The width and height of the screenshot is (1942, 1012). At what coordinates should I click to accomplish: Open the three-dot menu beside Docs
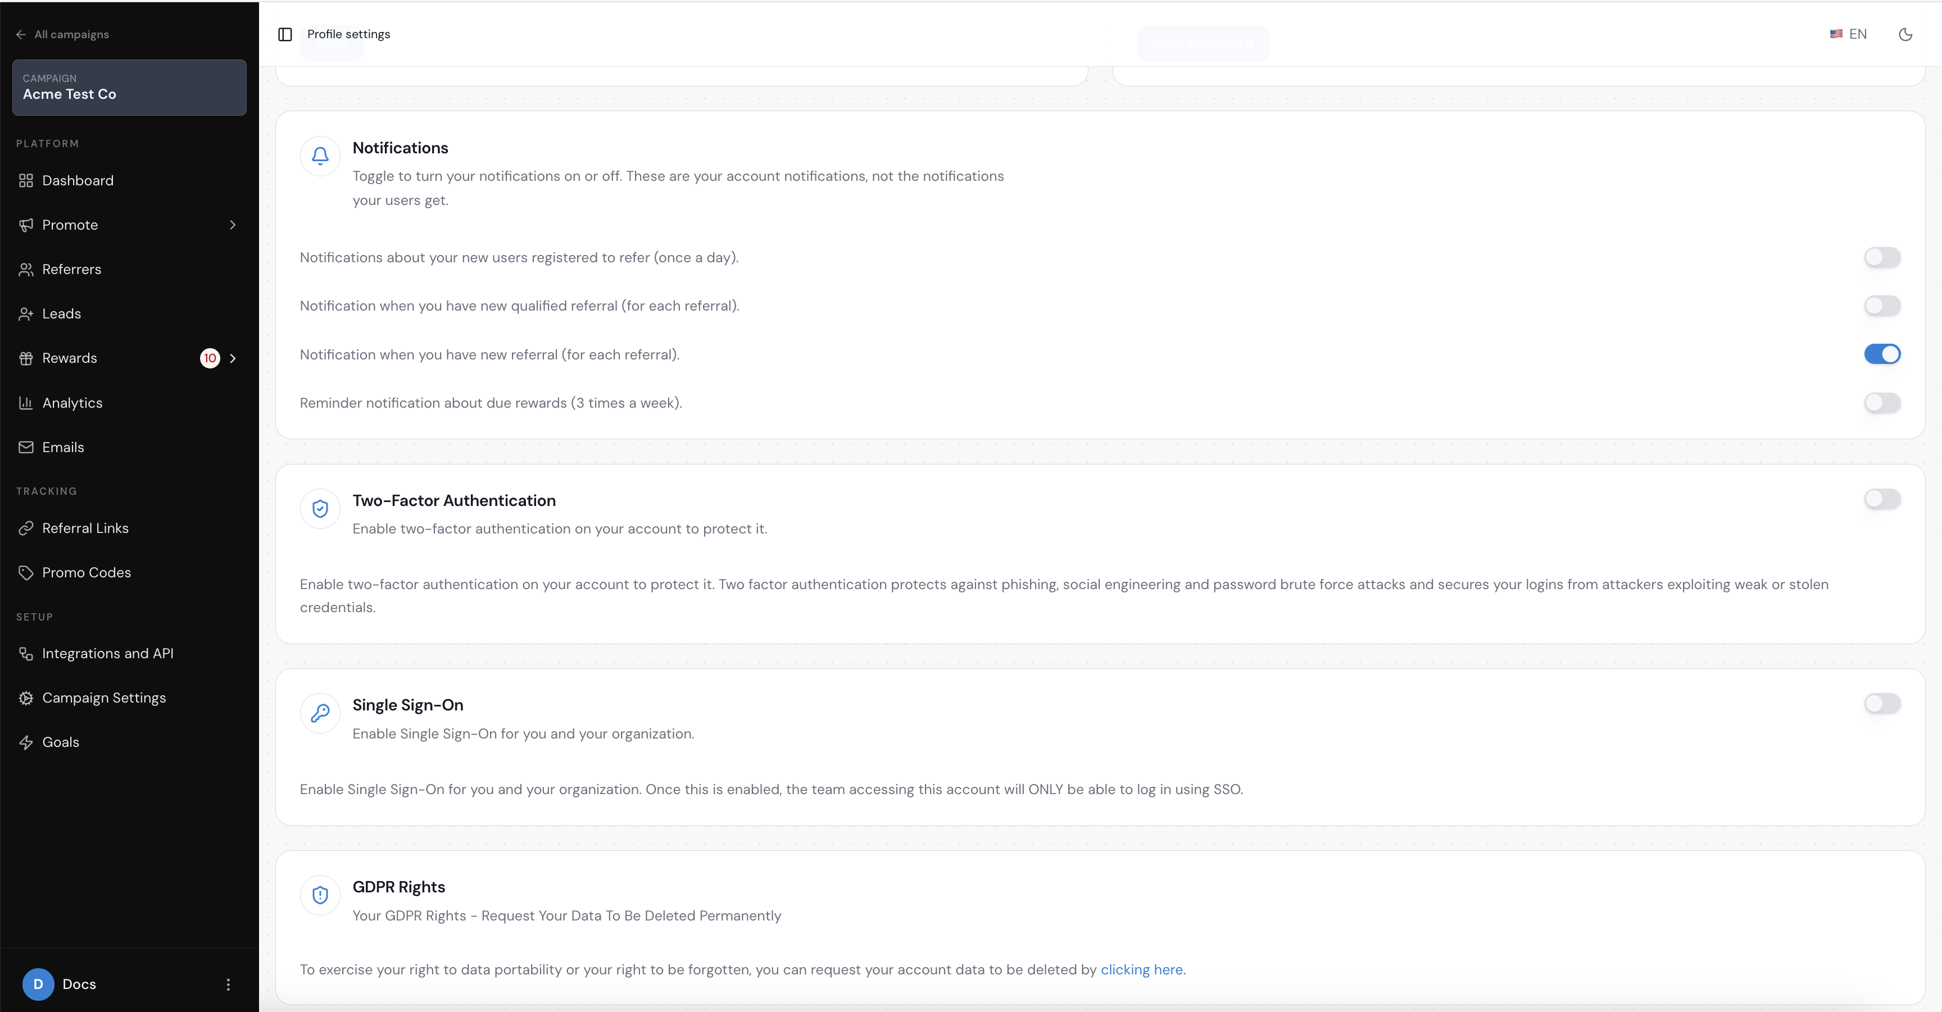pos(229,984)
